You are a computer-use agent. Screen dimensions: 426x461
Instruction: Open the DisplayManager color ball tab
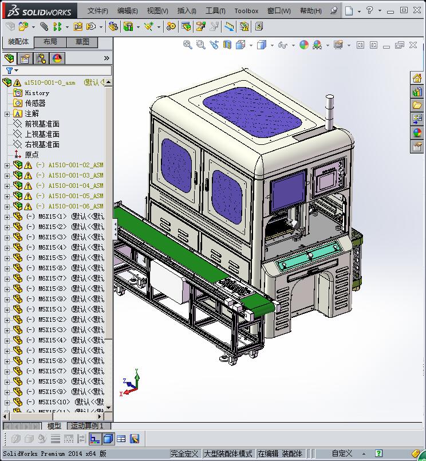57,58
